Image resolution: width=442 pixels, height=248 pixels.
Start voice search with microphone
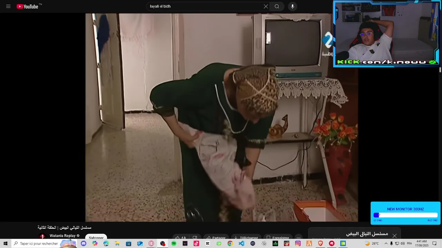[x=292, y=6]
